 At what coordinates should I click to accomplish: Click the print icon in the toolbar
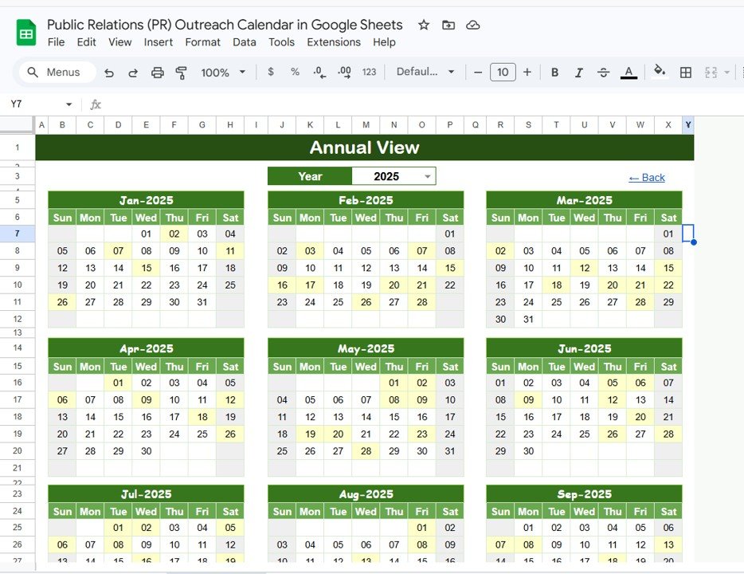click(157, 72)
